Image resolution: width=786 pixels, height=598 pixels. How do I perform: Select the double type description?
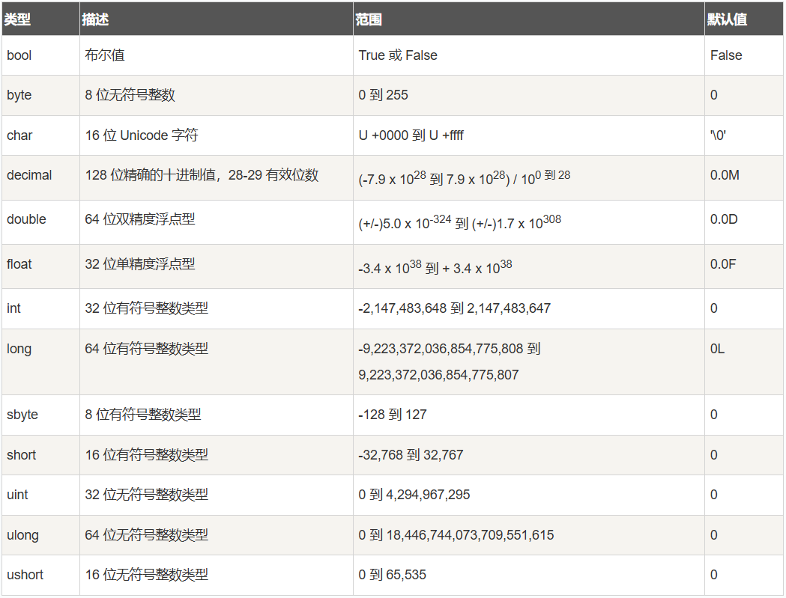click(x=140, y=219)
